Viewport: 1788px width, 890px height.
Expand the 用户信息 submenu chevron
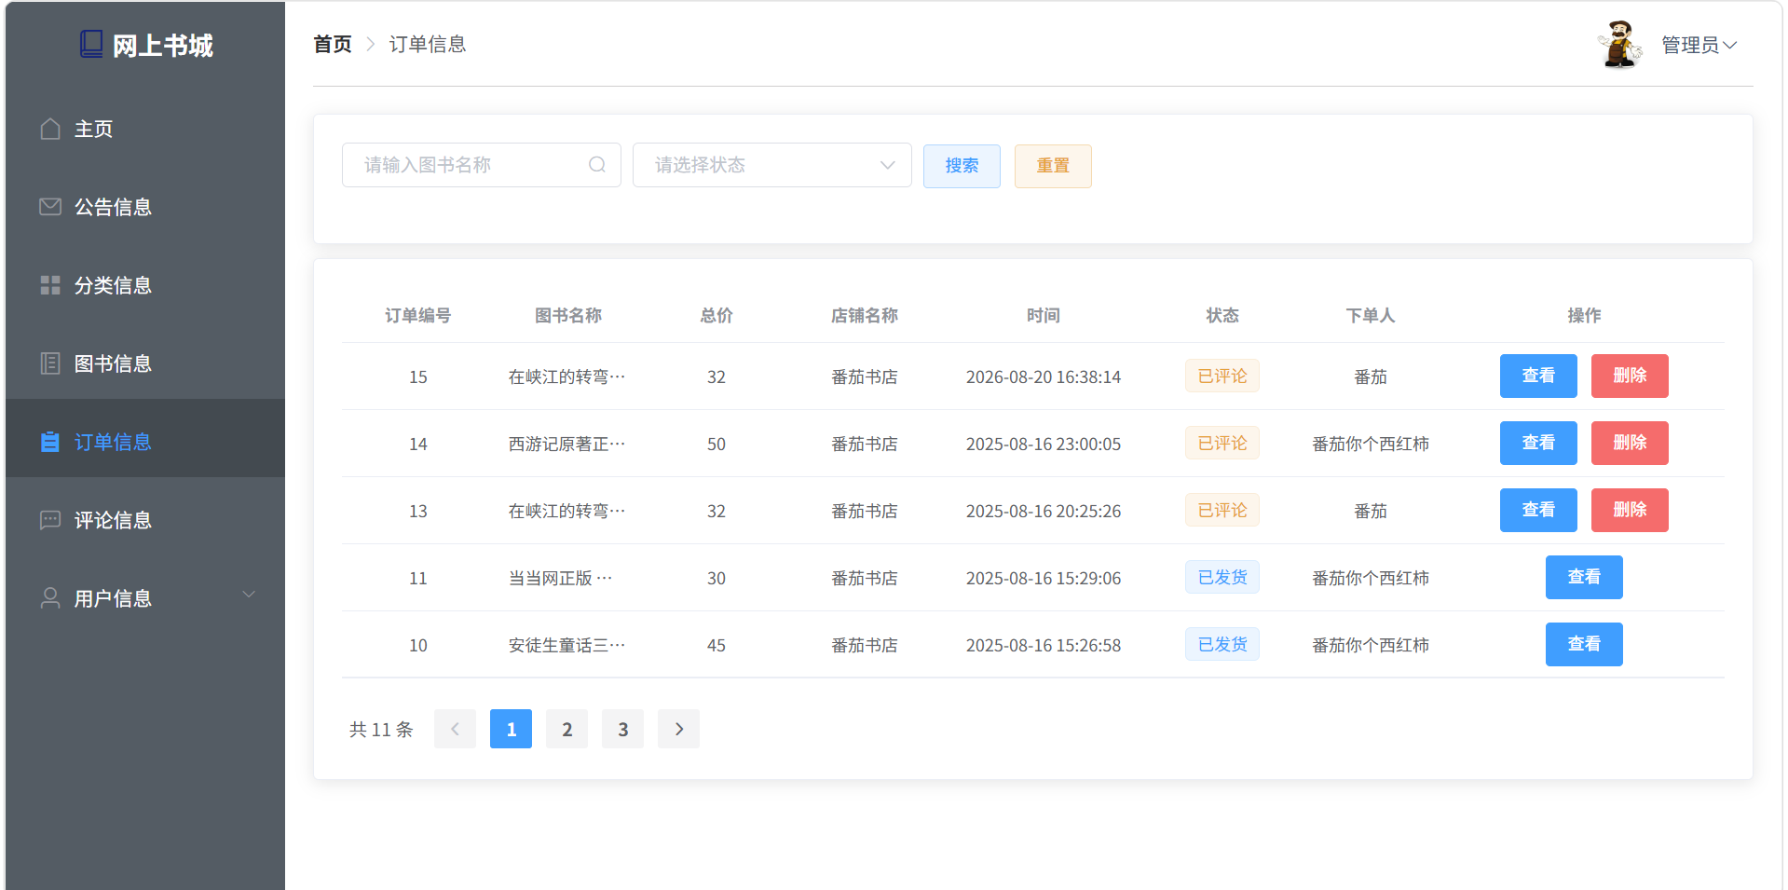(249, 595)
